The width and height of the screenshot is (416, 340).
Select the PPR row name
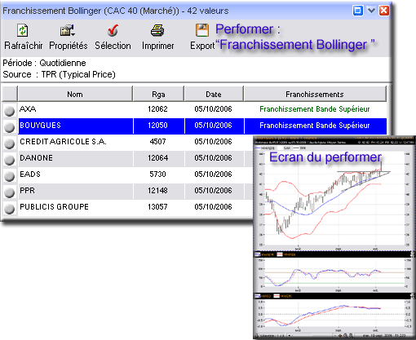tap(27, 191)
